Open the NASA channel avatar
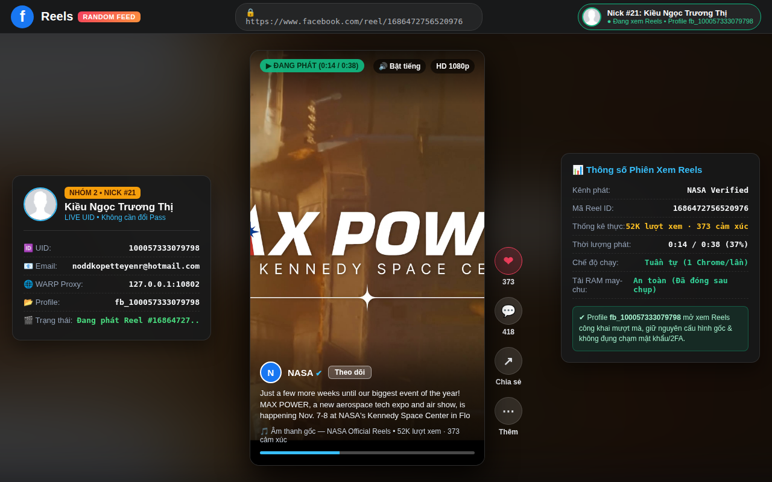 [271, 372]
